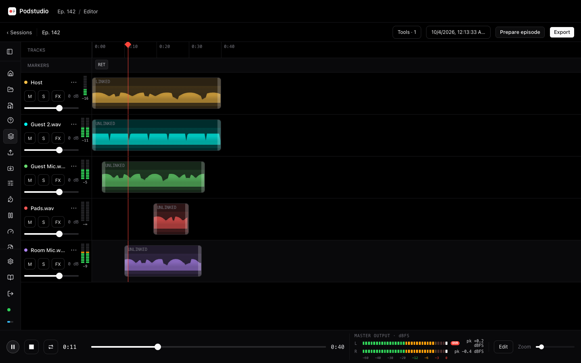Open the Host track options menu
The height and width of the screenshot is (363, 581).
[x=73, y=82]
